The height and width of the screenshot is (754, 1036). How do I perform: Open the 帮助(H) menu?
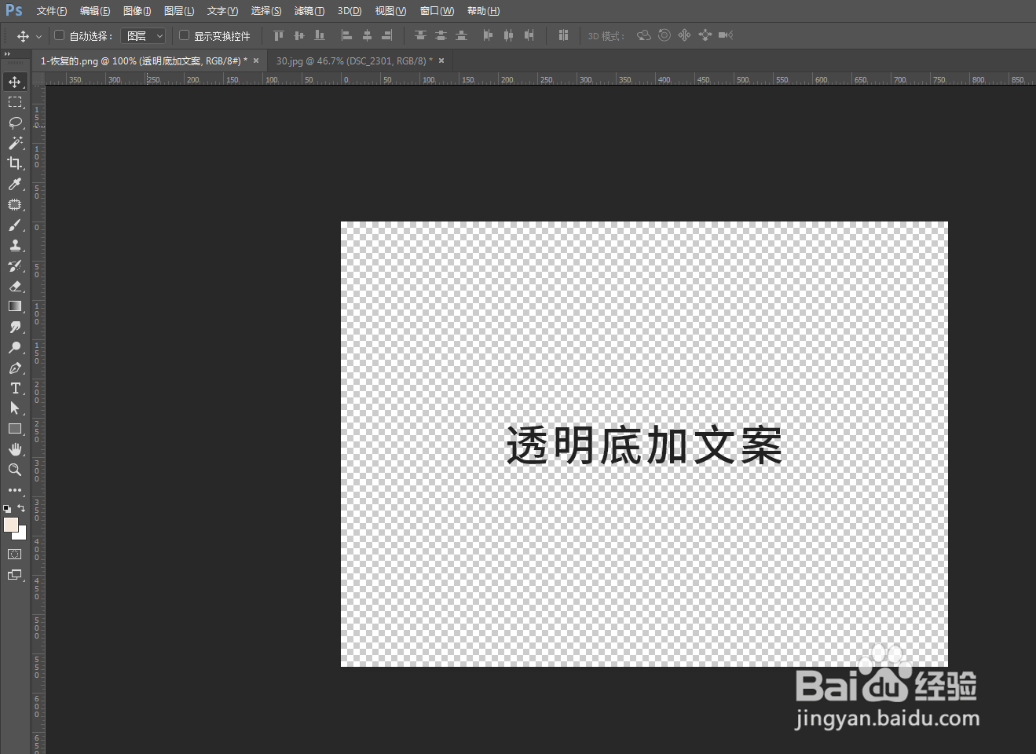pyautogui.click(x=483, y=11)
